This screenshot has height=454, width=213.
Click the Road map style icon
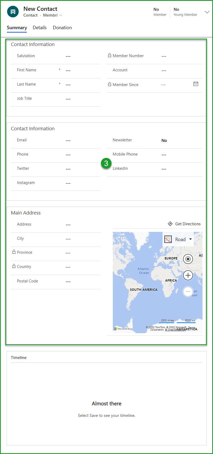coord(168,239)
